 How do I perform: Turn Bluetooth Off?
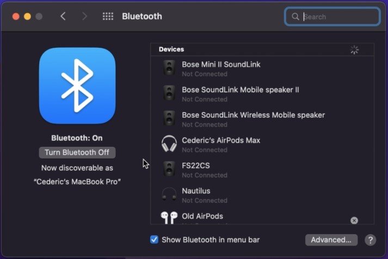click(x=77, y=153)
